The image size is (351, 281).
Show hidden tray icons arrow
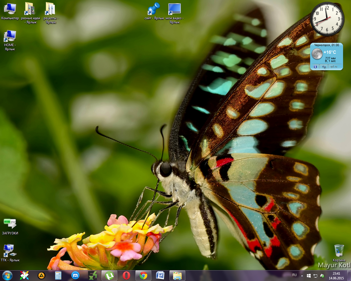(x=302, y=276)
